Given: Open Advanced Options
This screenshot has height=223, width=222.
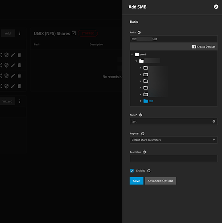Looking at the screenshot, I should 160,181.
